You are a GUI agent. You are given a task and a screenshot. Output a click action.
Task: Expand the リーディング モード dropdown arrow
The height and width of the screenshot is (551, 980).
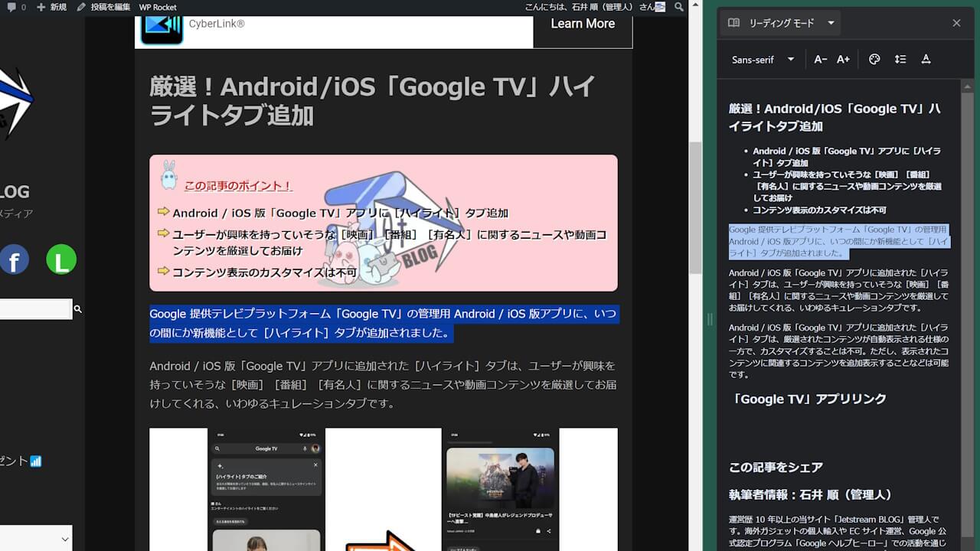click(x=831, y=23)
